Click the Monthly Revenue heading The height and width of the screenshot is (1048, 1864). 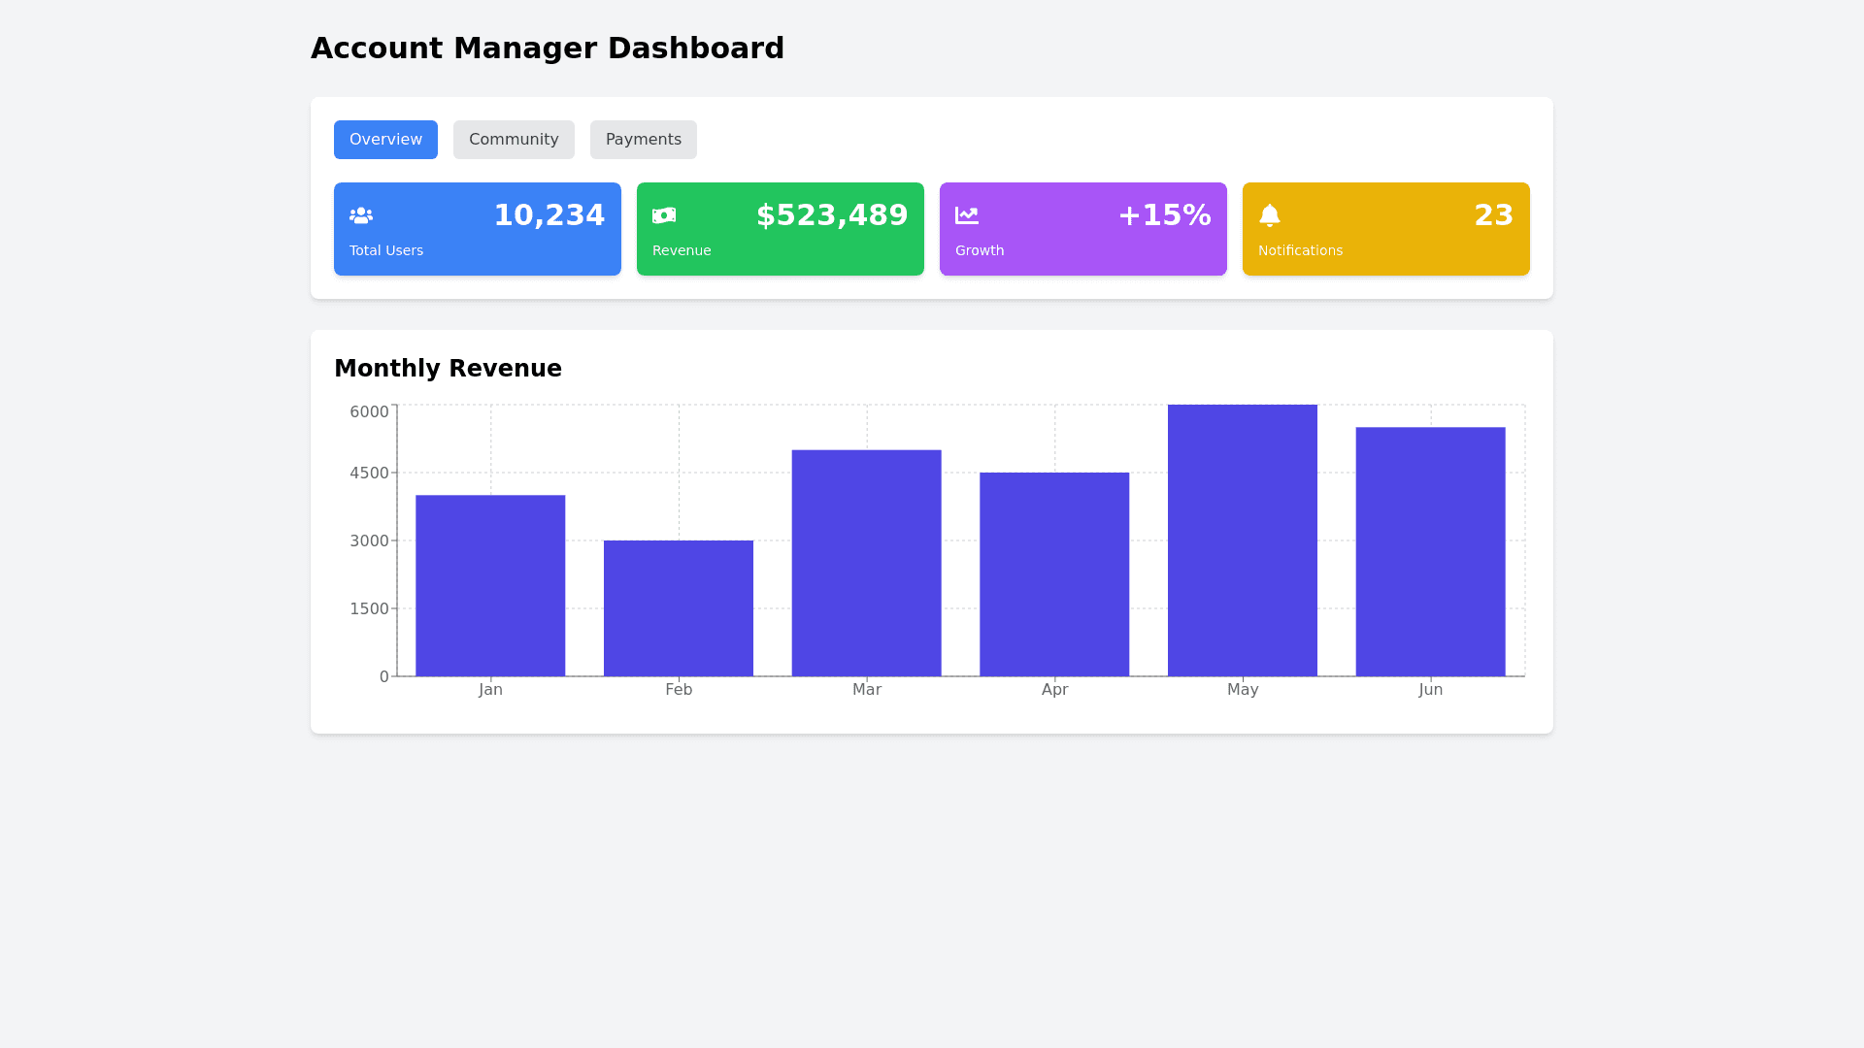pyautogui.click(x=448, y=369)
